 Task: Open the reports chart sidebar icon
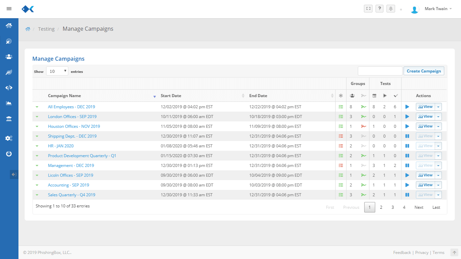(x=9, y=103)
